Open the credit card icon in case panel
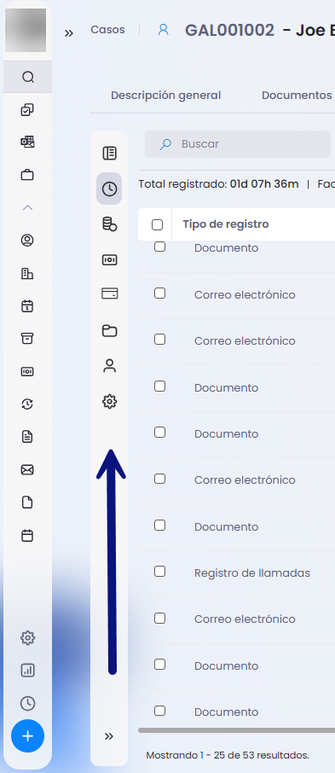The height and width of the screenshot is (773, 335). click(109, 294)
